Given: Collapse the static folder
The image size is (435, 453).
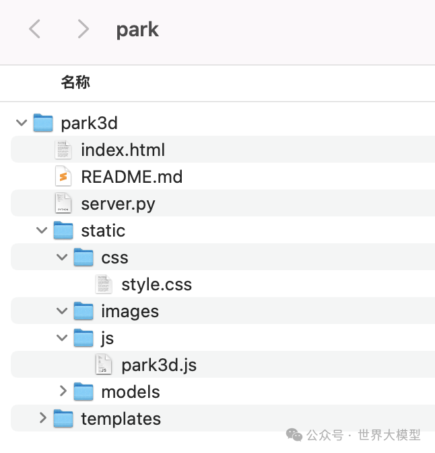Looking at the screenshot, I should [42, 231].
